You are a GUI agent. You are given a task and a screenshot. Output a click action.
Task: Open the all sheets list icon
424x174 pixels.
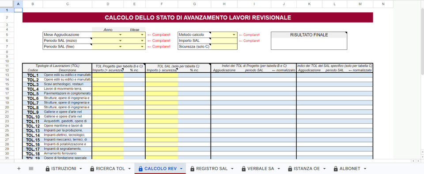pos(31,169)
